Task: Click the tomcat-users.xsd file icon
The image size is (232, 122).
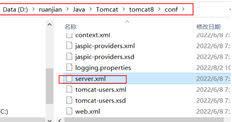Action: coord(69,100)
